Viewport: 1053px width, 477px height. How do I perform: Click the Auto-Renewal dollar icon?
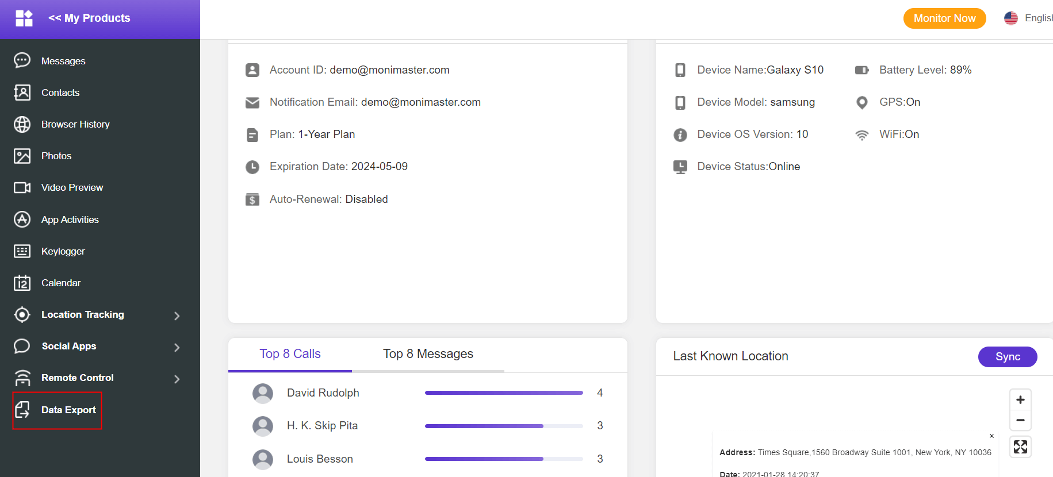(252, 199)
